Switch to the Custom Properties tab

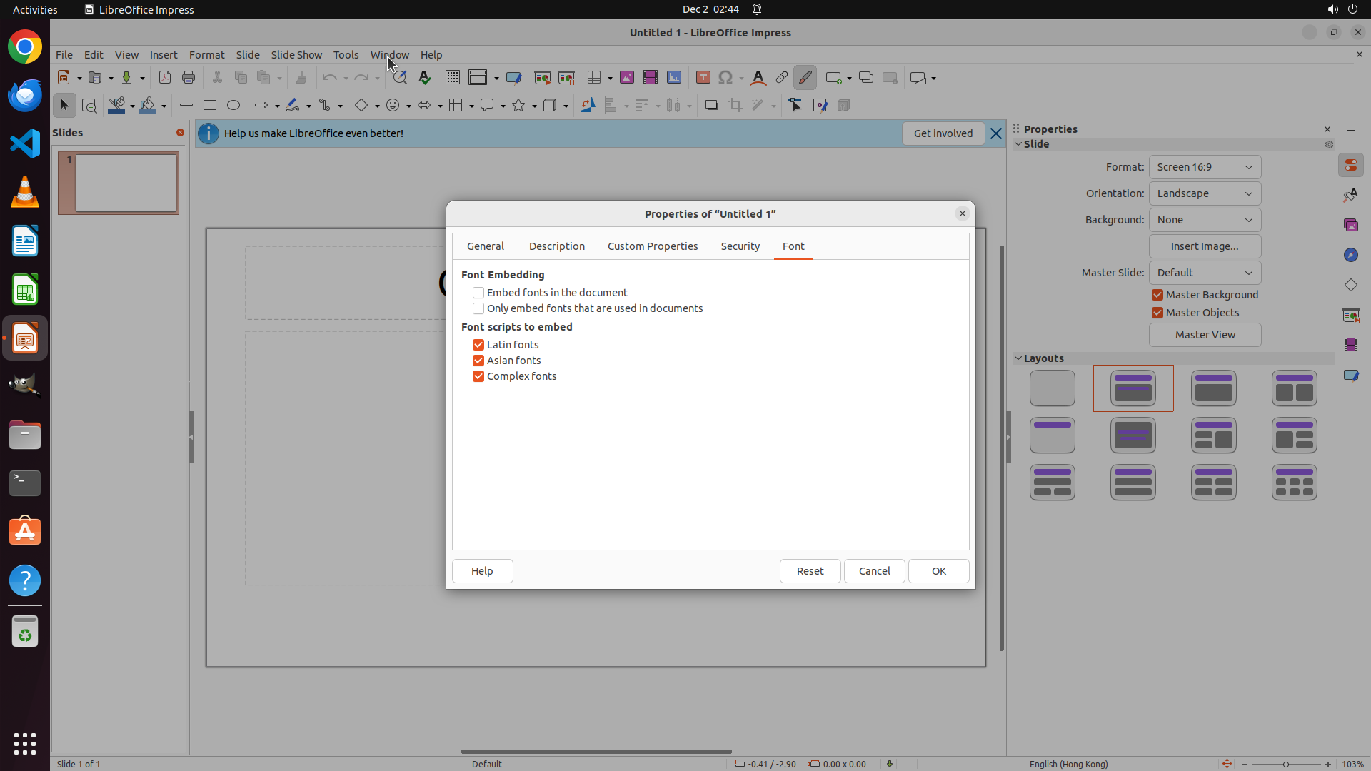(x=653, y=246)
